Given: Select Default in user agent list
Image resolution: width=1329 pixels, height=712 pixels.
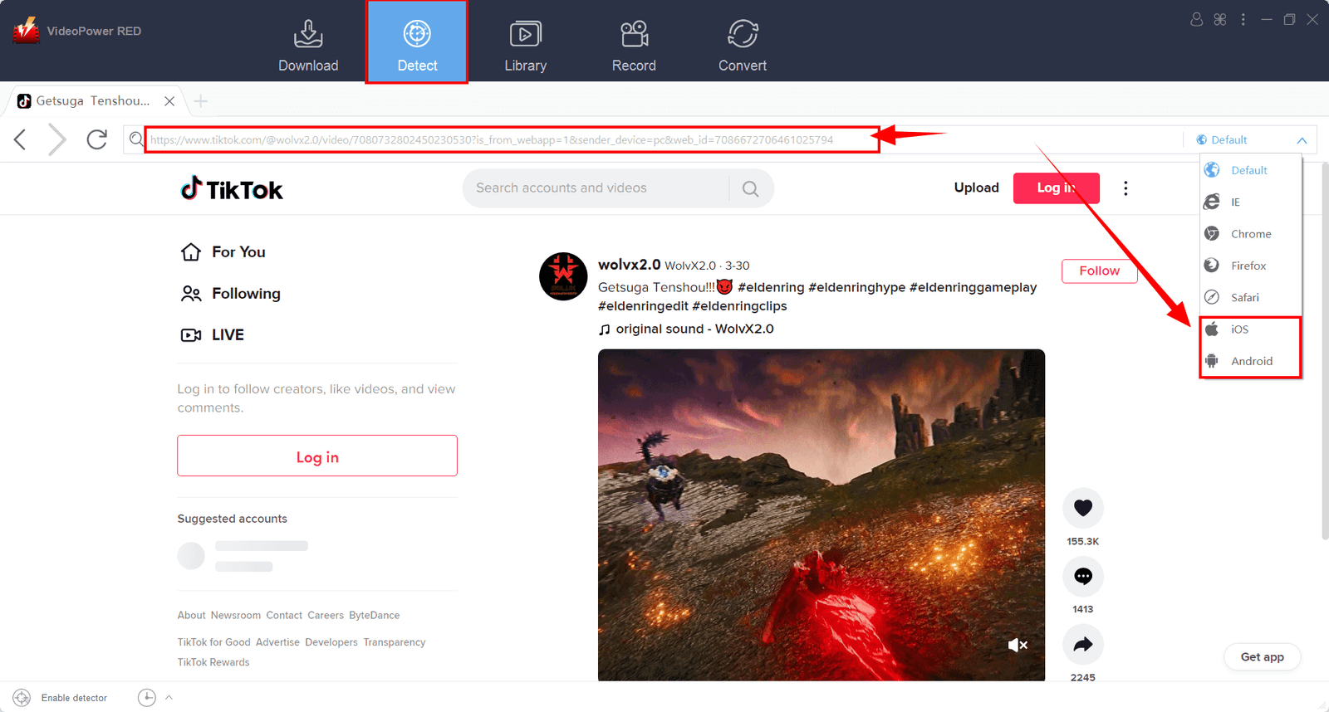Looking at the screenshot, I should (1249, 170).
